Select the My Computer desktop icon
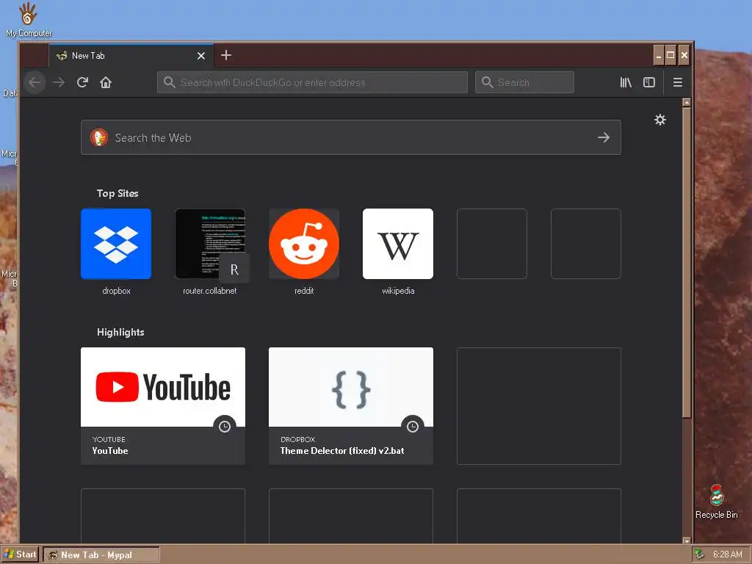Screen dimensions: 752x564 pyautogui.click(x=29, y=20)
